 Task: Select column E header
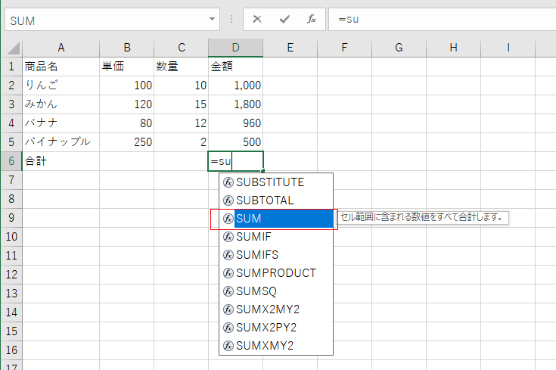[x=290, y=48]
